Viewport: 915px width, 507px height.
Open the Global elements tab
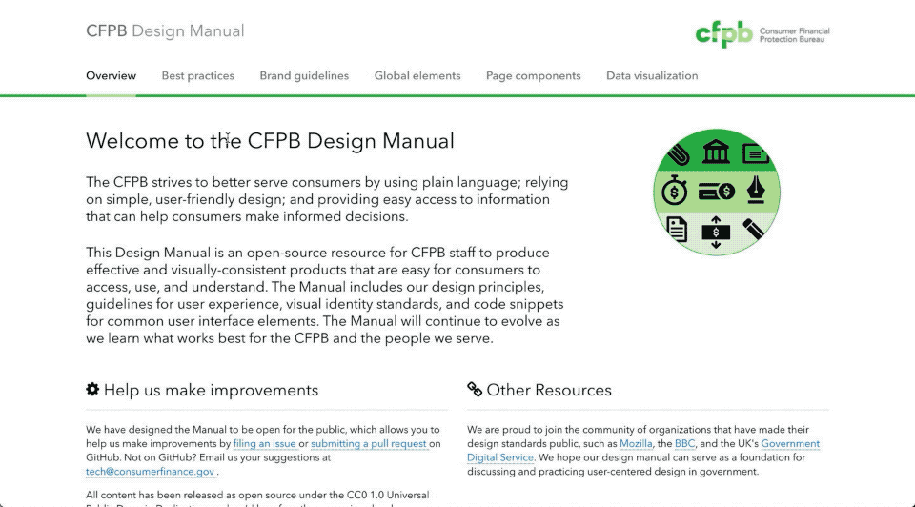(x=417, y=76)
